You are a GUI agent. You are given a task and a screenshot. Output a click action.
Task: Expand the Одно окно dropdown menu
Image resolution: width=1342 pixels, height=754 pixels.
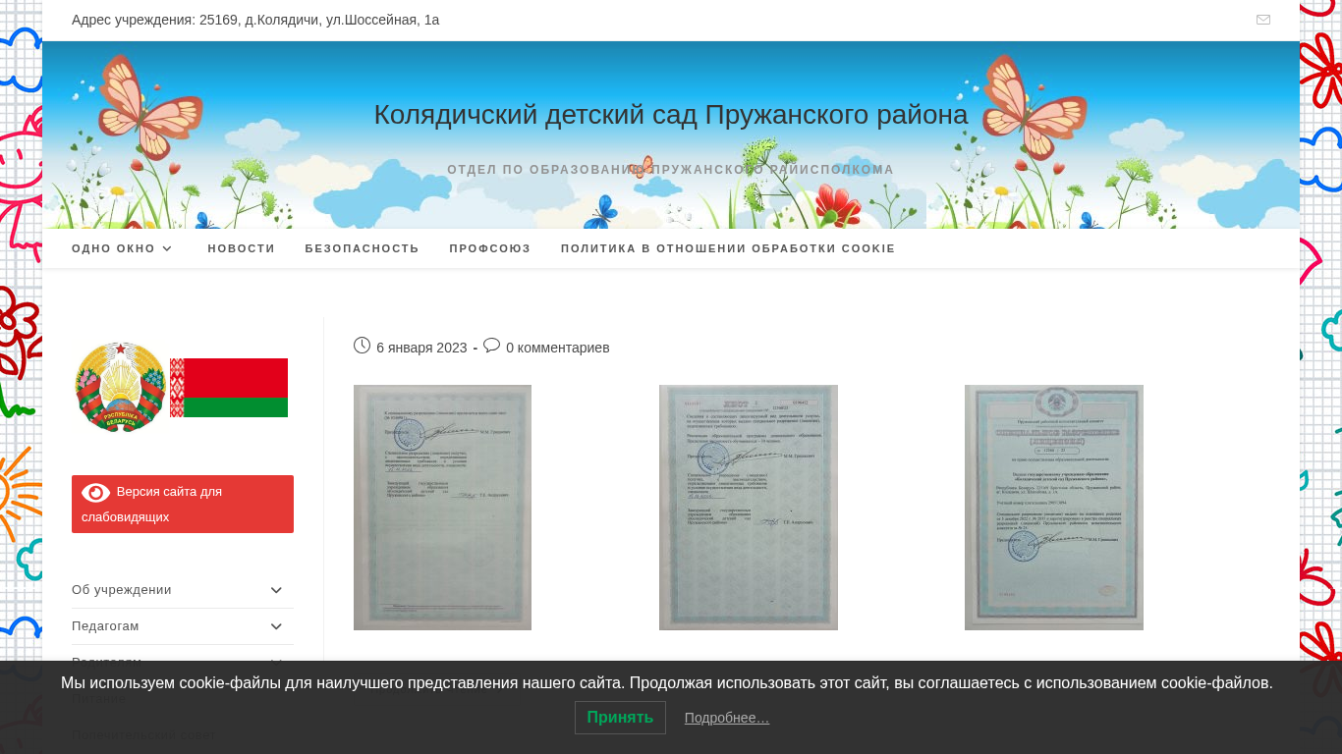pos(123,248)
